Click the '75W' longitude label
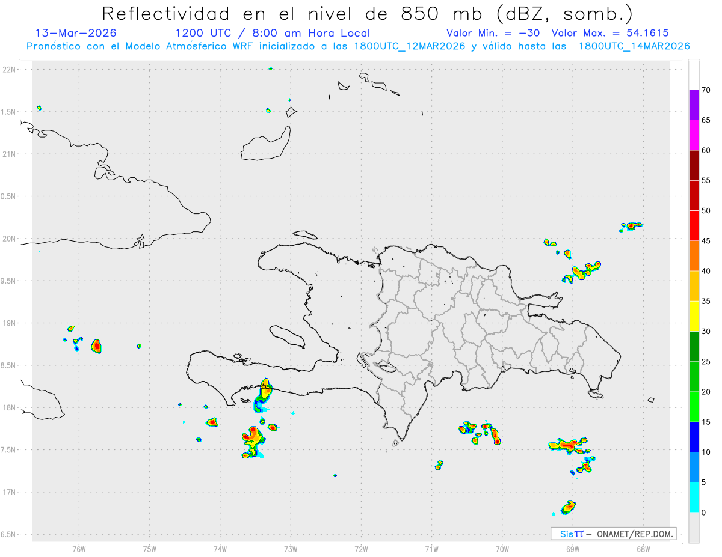Viewport: 722px width, 557px height. coord(149,549)
